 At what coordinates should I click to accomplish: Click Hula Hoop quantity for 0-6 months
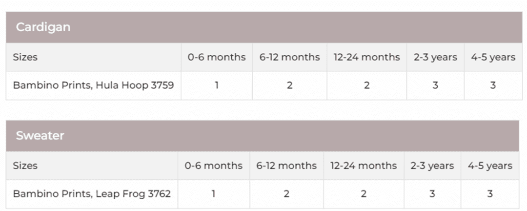tap(217, 85)
